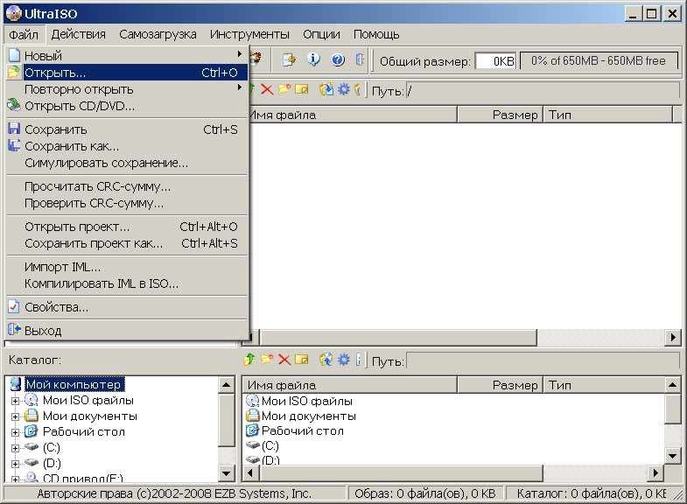Expand the (D:) drive tree node
Image resolution: width=687 pixels, height=504 pixels.
[x=16, y=464]
